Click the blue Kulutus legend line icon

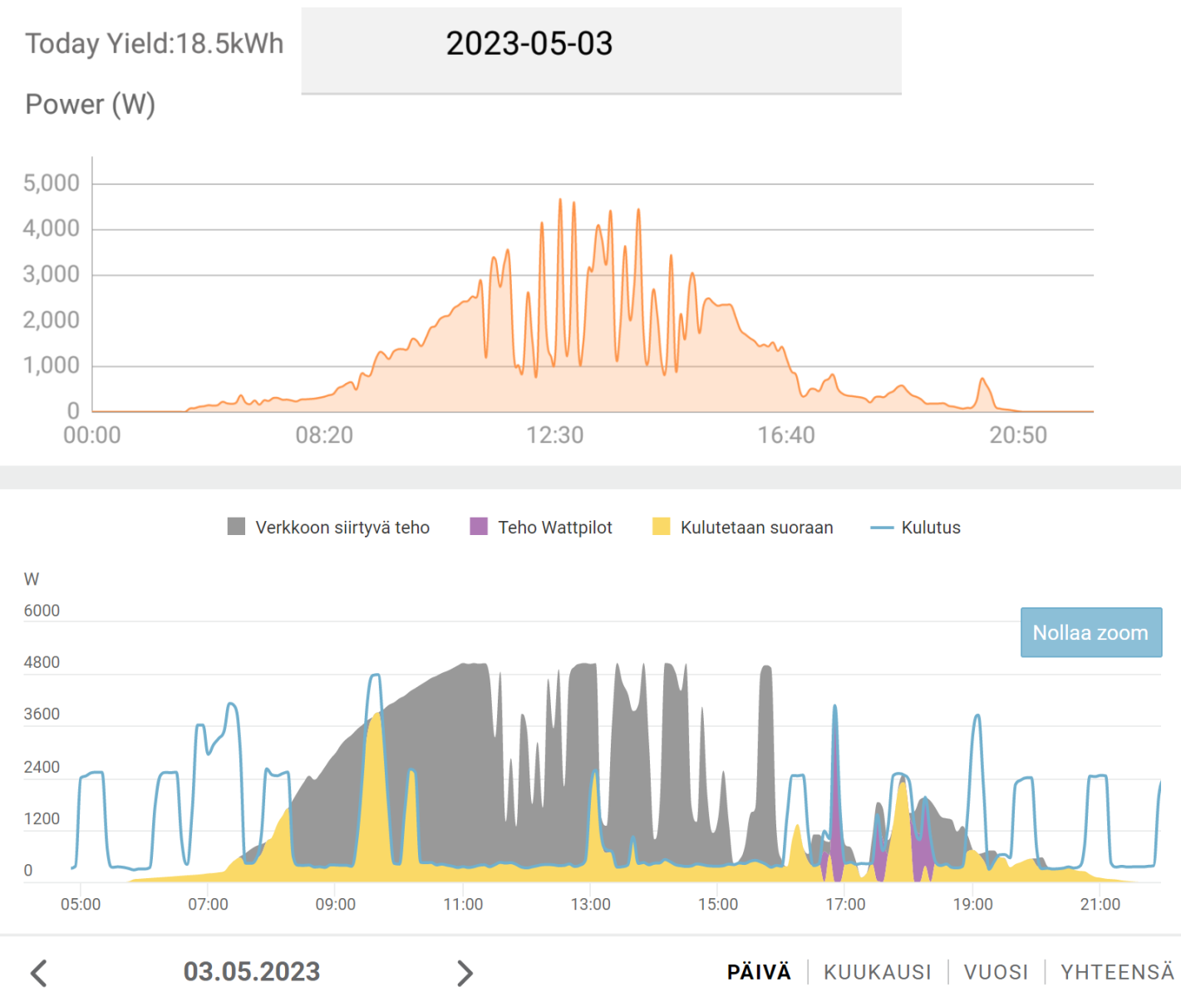(882, 528)
